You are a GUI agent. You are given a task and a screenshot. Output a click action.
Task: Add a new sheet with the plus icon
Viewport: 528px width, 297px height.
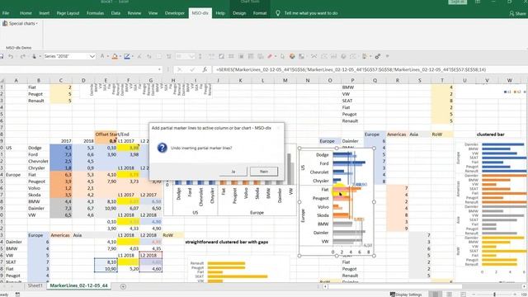point(123,286)
